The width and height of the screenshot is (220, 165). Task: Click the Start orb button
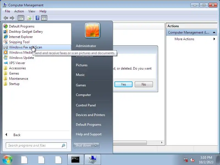click(7, 160)
